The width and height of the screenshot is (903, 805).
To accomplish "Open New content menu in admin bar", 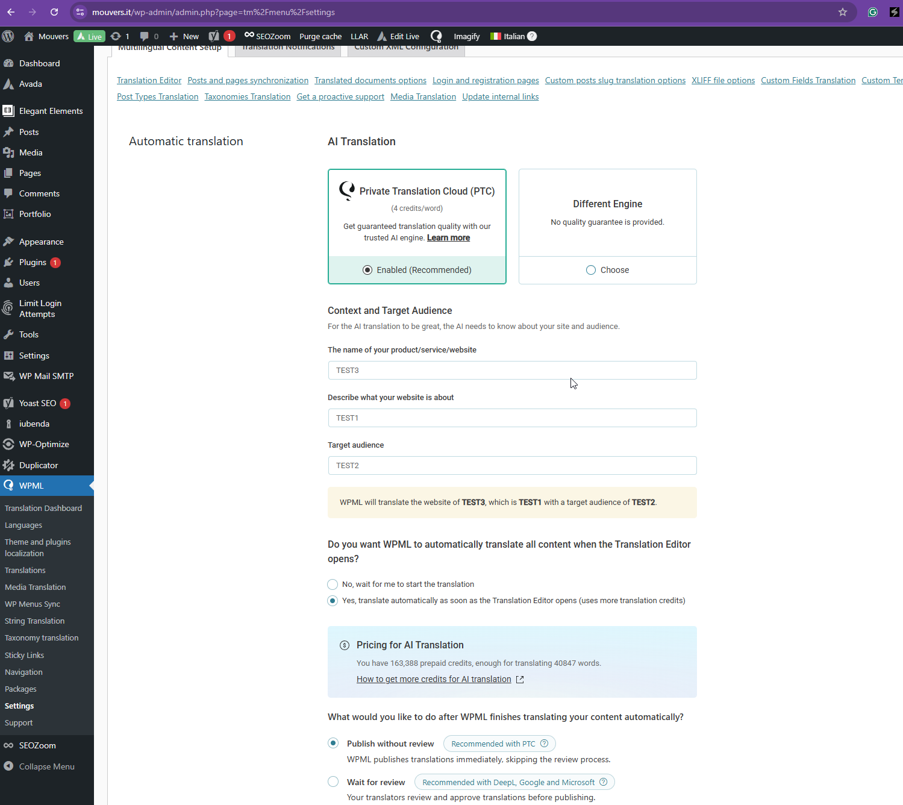I will (184, 36).
